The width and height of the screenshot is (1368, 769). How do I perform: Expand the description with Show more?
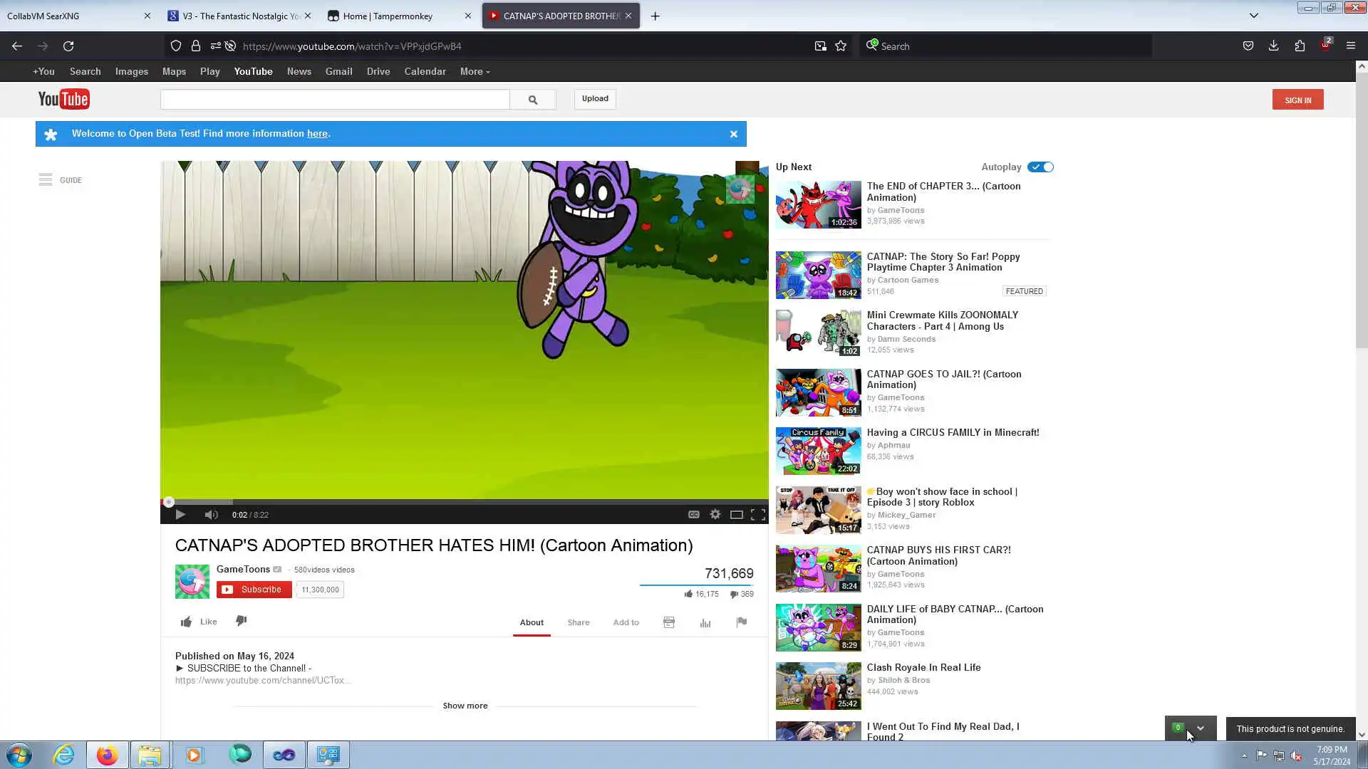[x=465, y=706]
